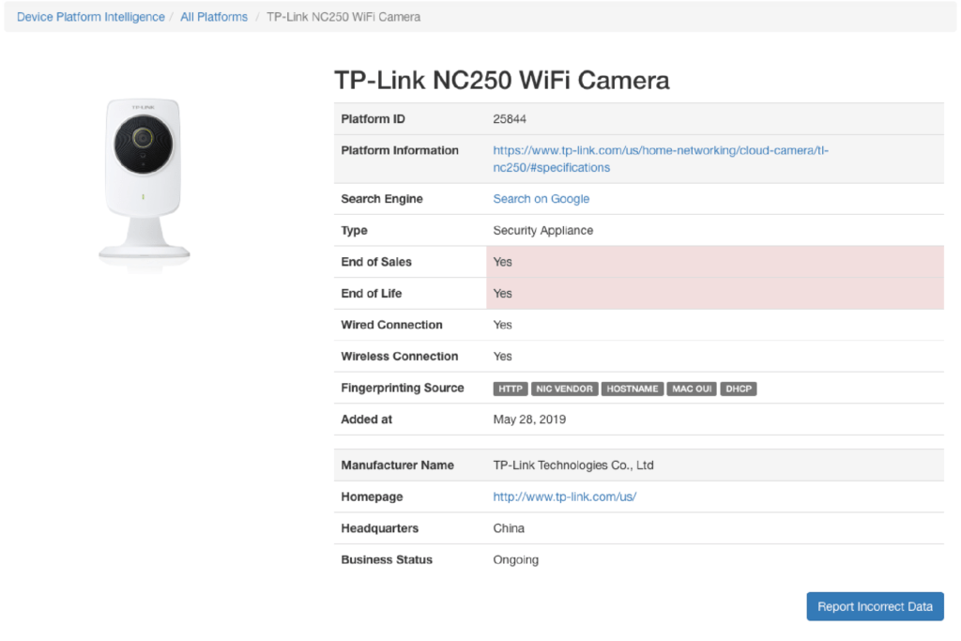Open the tp-link.com/us homepage link

(x=564, y=496)
